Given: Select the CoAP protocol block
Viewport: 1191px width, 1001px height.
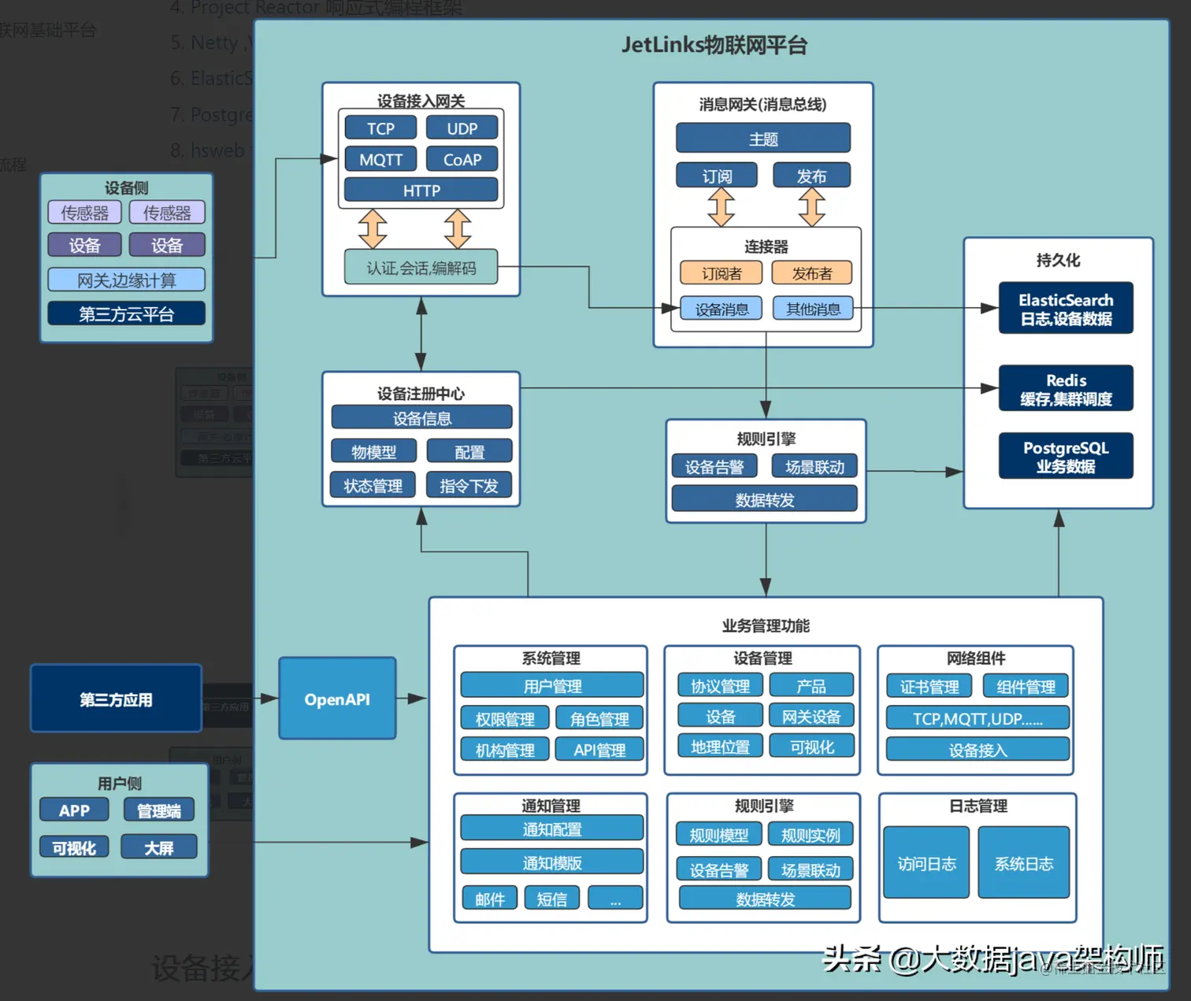Looking at the screenshot, I should click(462, 160).
